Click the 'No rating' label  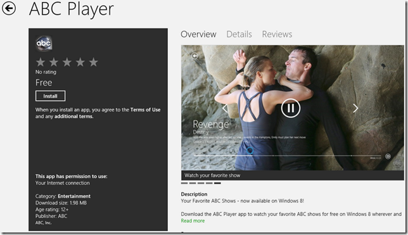click(46, 72)
